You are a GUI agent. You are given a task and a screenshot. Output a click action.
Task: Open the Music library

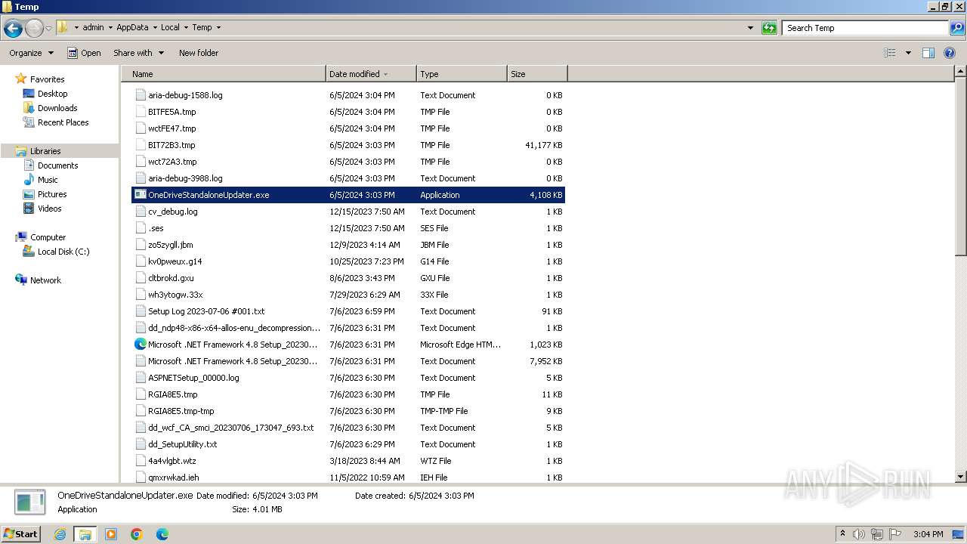(48, 180)
